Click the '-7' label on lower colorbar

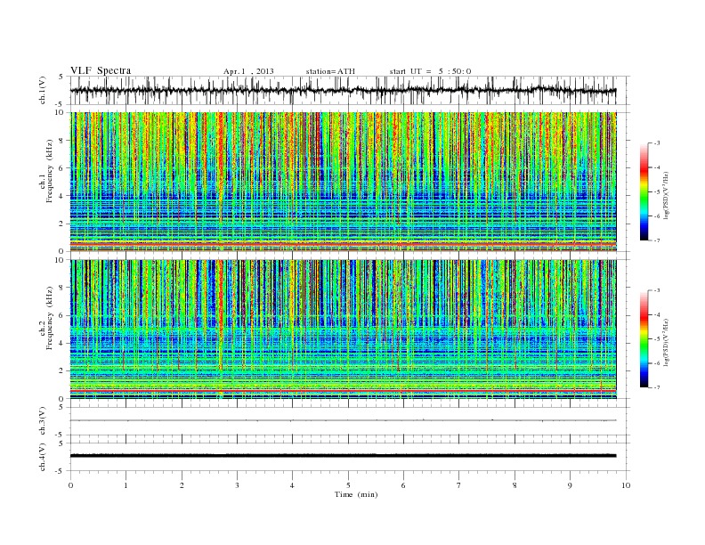coord(657,387)
